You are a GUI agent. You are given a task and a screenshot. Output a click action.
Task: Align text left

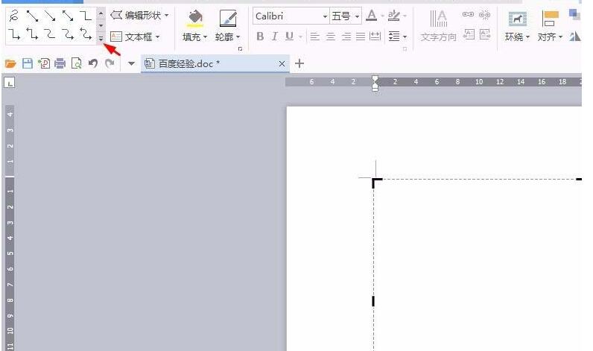(x=314, y=37)
